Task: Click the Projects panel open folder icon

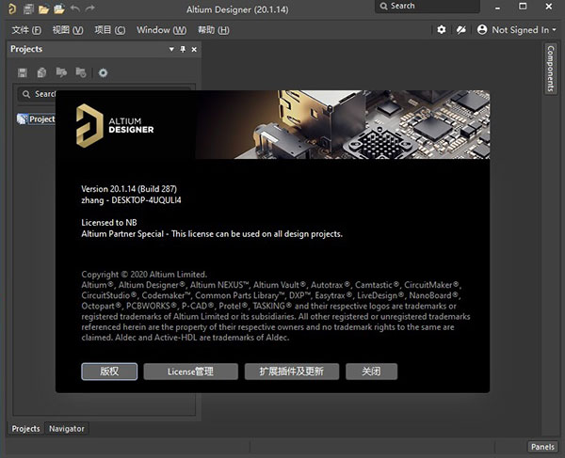Action: point(61,73)
